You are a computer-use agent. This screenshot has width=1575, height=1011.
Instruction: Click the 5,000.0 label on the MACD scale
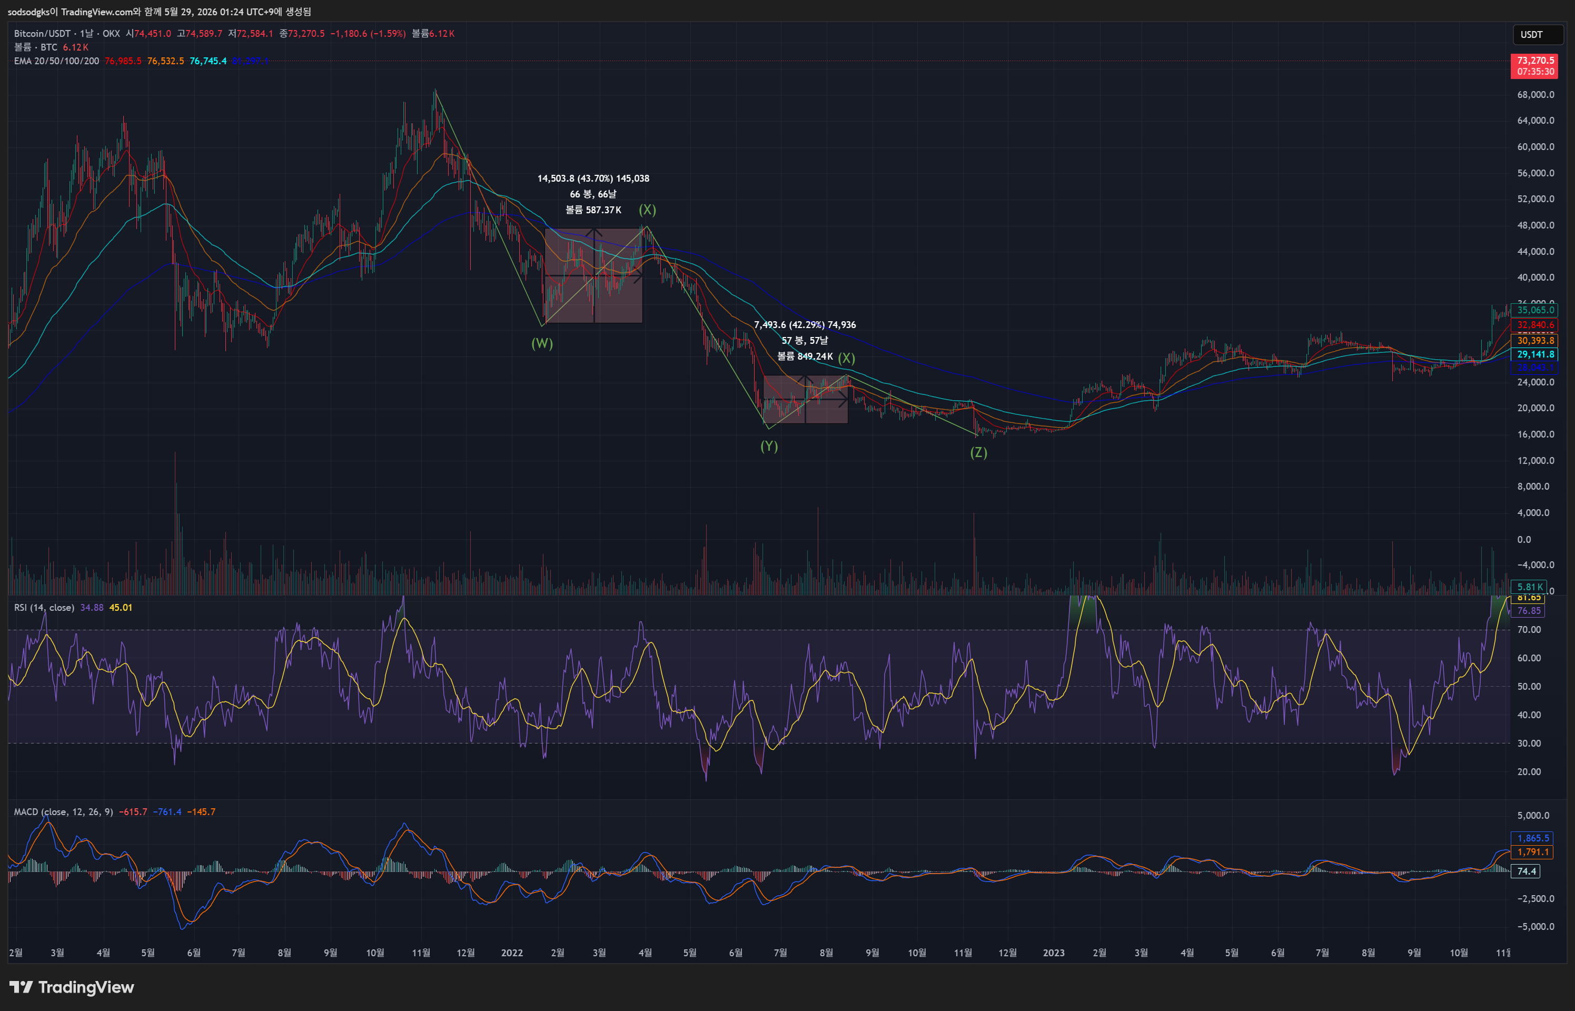click(x=1533, y=815)
